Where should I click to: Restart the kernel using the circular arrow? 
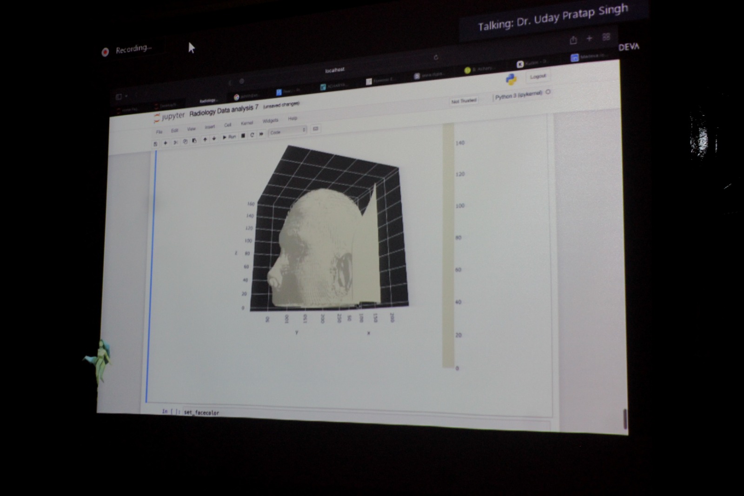tap(252, 135)
